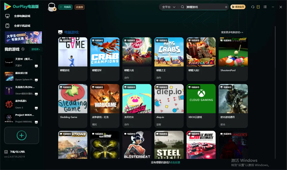
Task: Open the Crab Champions game card
Action: click(105, 59)
